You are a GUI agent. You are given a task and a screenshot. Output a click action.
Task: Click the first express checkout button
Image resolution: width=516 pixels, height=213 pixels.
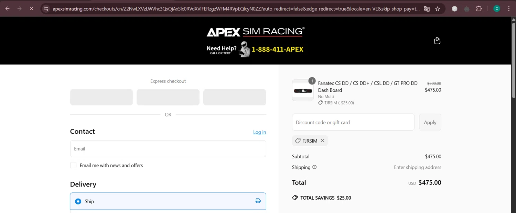point(101,97)
